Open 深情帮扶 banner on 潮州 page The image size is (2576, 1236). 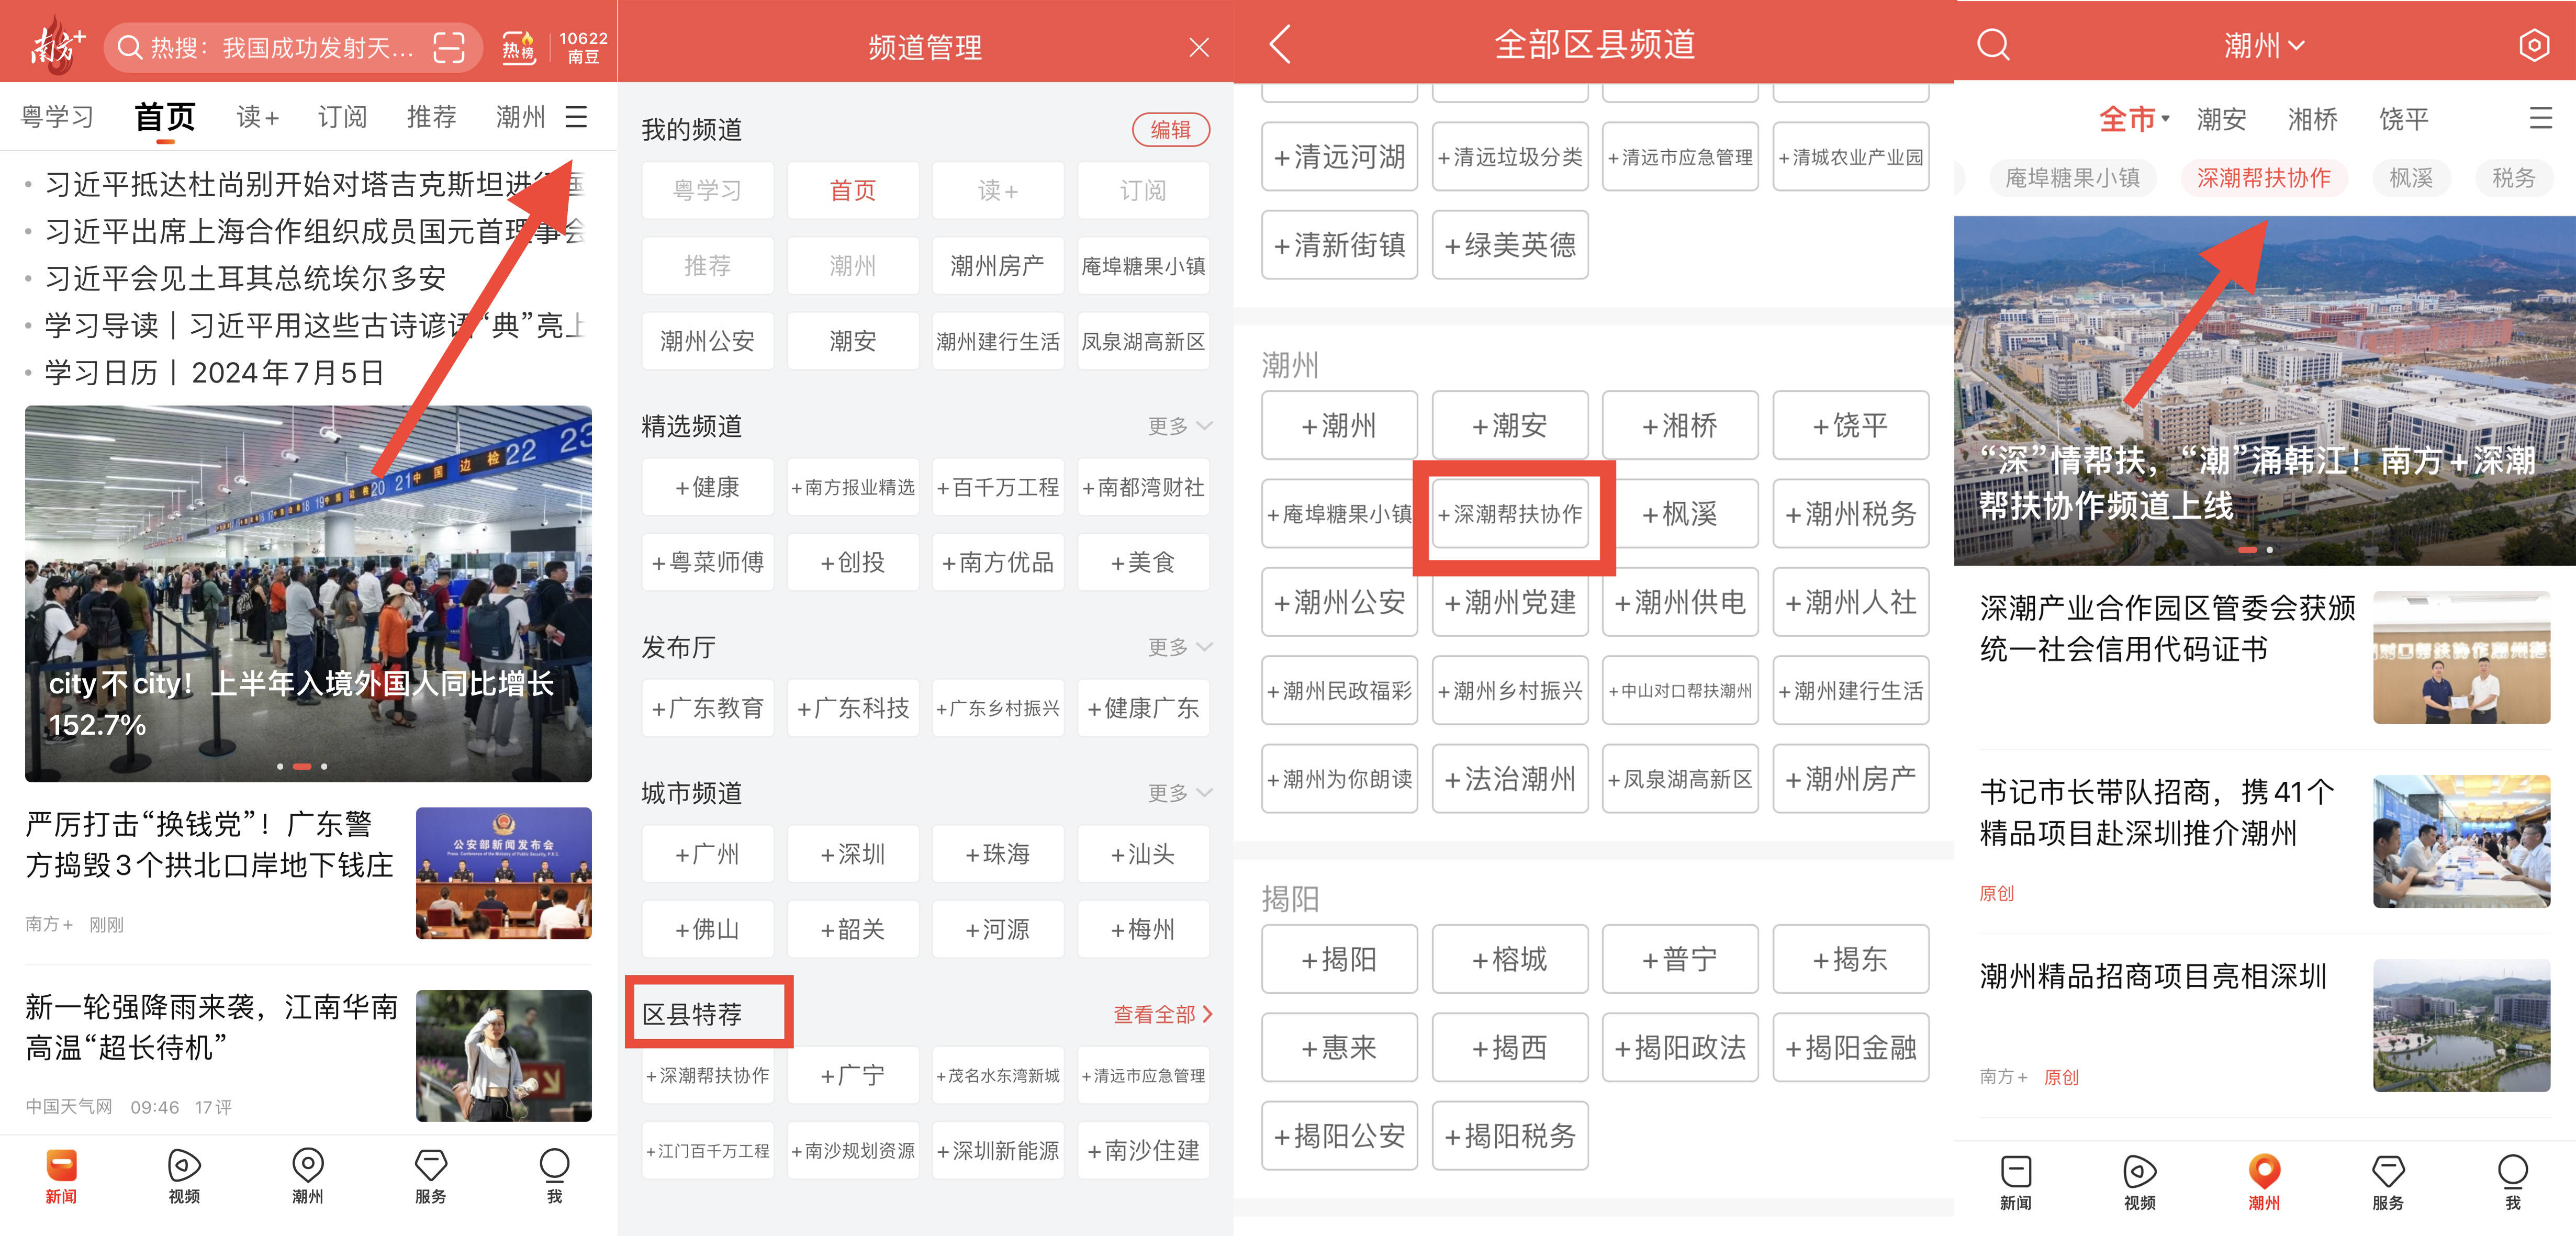(x=2264, y=390)
